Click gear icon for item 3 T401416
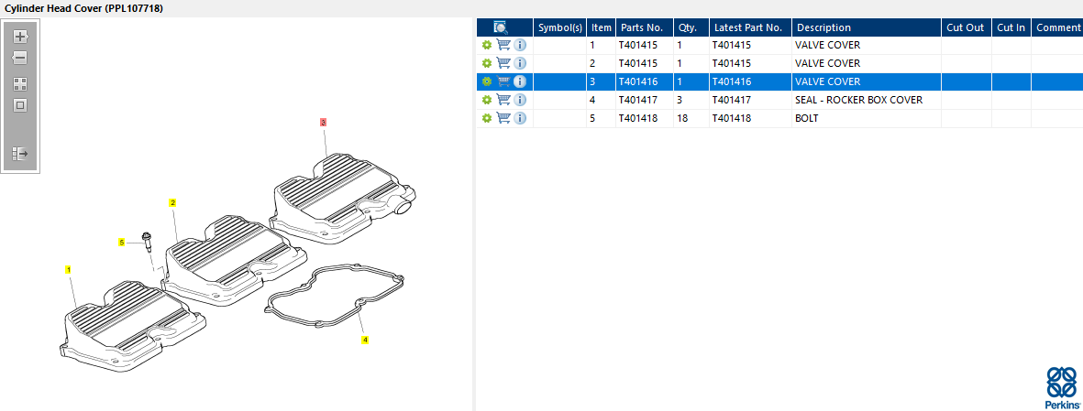1083x411 pixels. [487, 81]
